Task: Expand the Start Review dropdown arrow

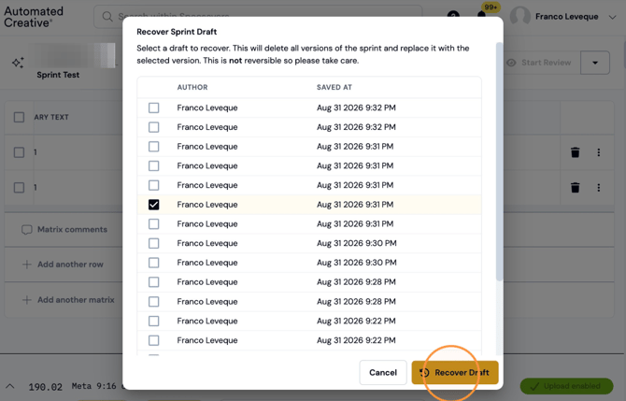Action: pyautogui.click(x=595, y=63)
